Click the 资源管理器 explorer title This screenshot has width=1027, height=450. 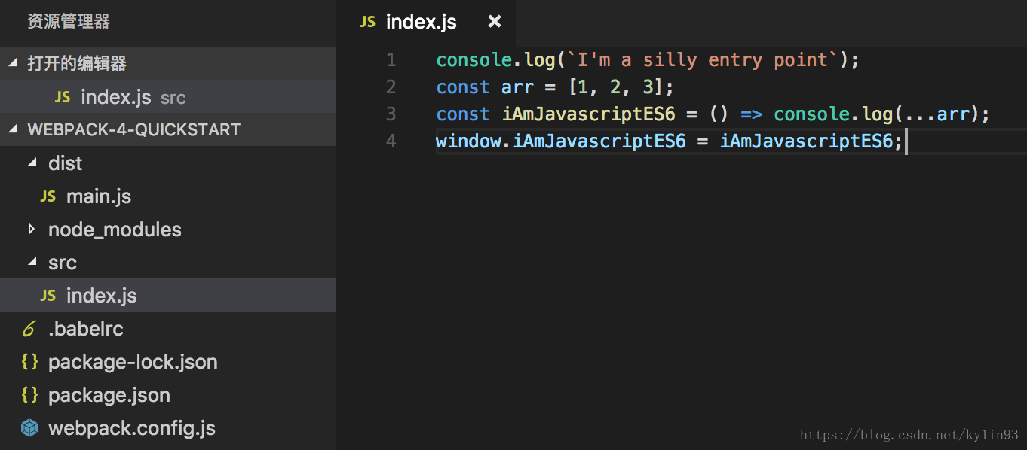(69, 21)
